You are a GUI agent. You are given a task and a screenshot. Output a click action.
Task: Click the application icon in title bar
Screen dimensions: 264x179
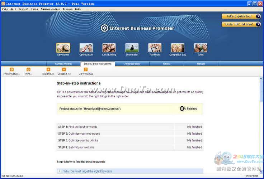3,4
